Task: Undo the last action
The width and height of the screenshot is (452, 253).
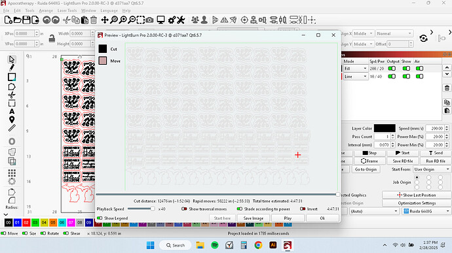Action: point(47,20)
